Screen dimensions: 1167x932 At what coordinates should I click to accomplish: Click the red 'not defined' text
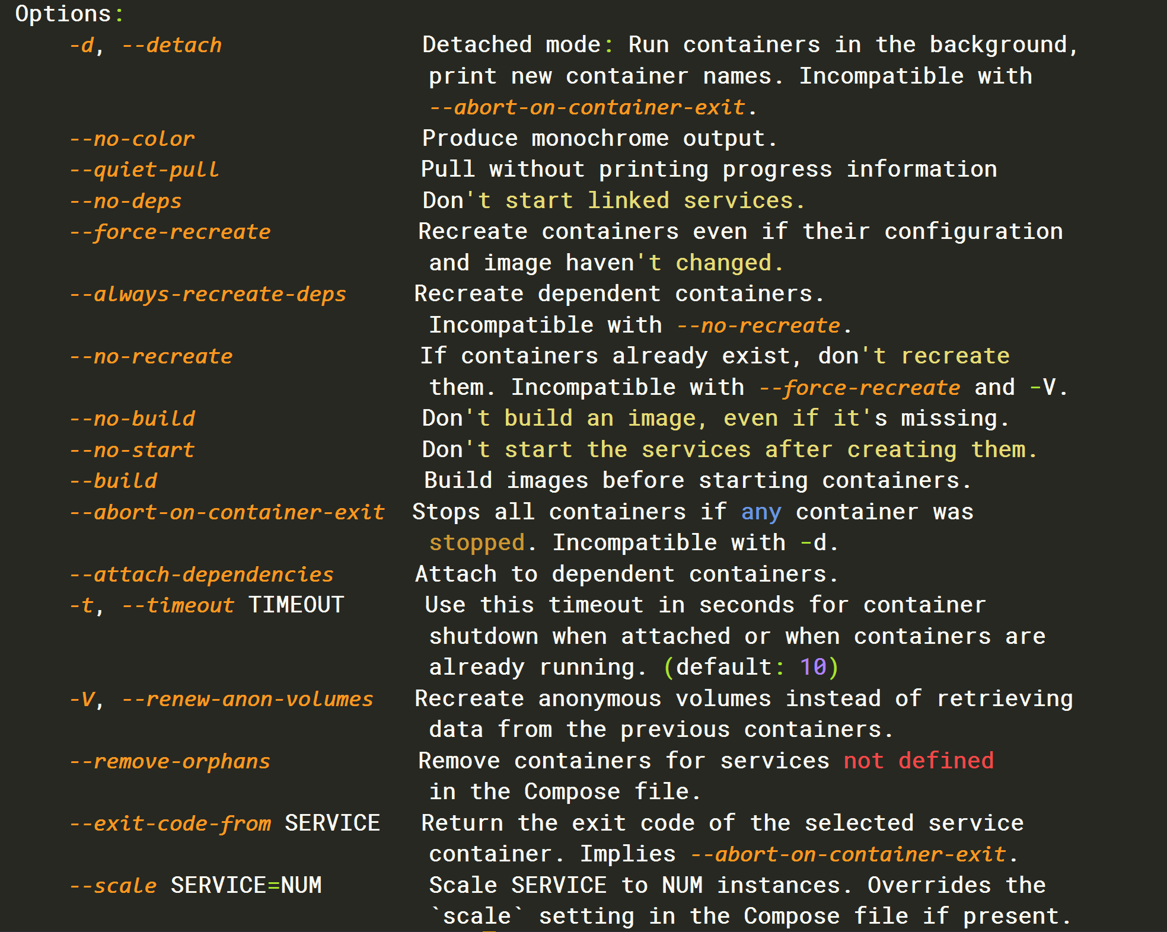[x=918, y=761]
